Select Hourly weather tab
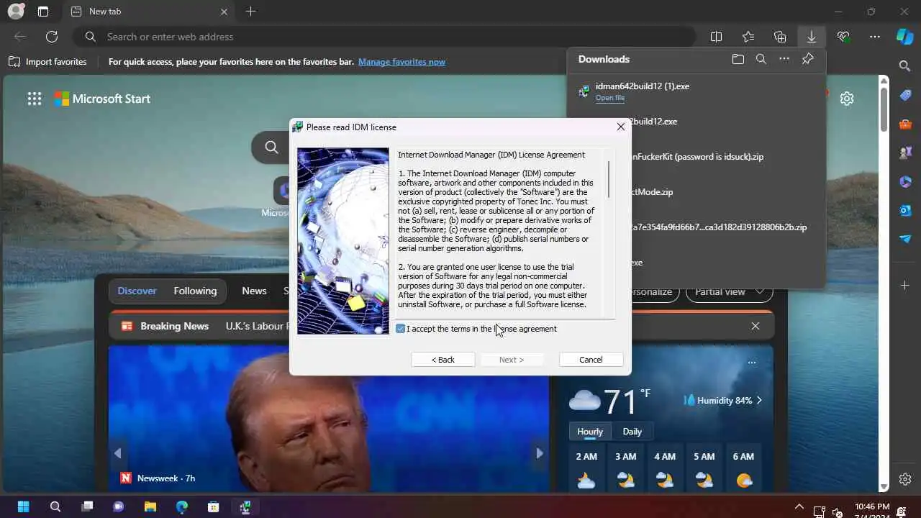The width and height of the screenshot is (921, 518). 589,432
